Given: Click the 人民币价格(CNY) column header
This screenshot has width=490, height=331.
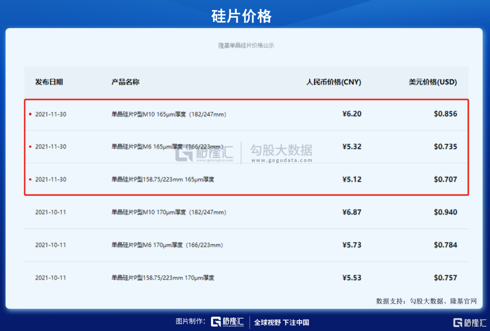Looking at the screenshot, I should 334,82.
